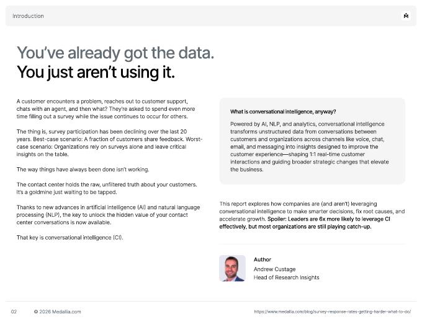Open the survey response rates blog URL

333,311
